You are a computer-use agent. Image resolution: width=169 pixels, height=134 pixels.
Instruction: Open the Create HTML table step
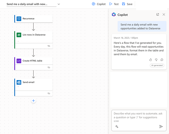pos(34,64)
